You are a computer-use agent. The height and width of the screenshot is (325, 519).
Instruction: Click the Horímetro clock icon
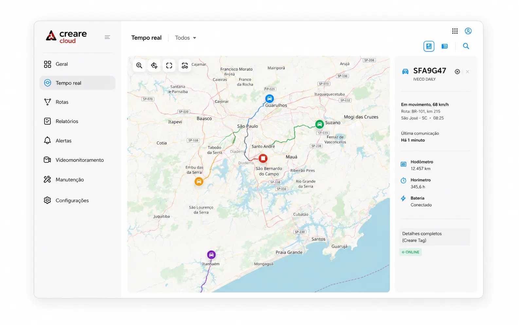(x=403, y=181)
